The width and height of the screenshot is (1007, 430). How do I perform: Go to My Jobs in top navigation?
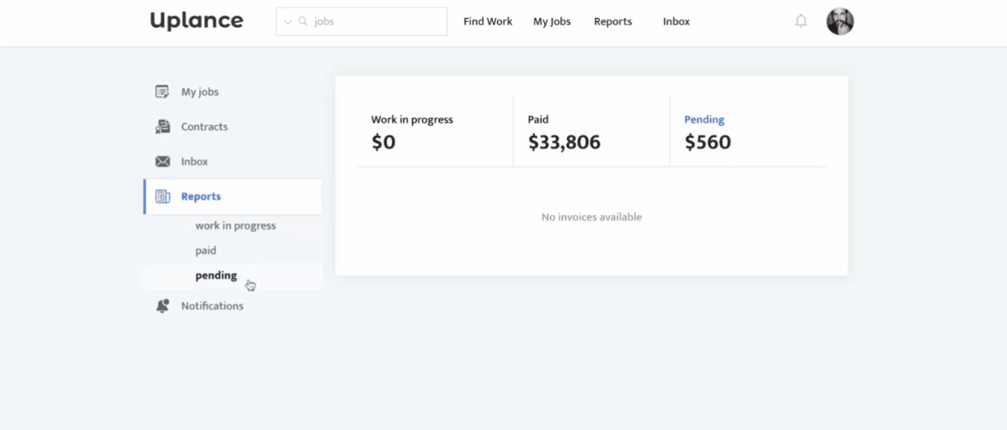552,21
